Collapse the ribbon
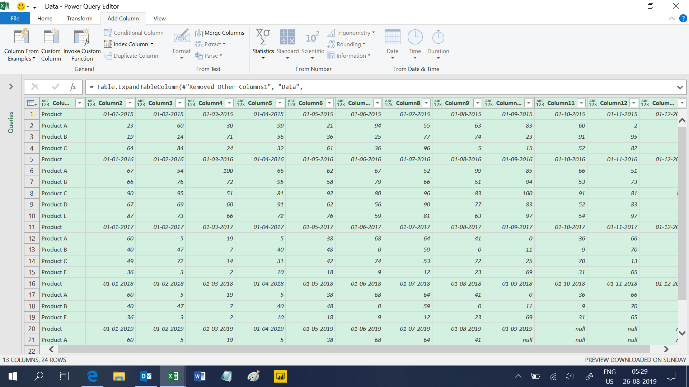Screen dimensions: 689x387 coord(671,18)
